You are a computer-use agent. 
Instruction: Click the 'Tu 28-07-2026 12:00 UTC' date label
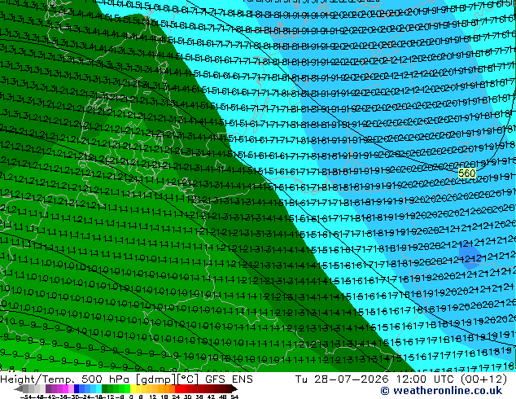click(x=374, y=379)
